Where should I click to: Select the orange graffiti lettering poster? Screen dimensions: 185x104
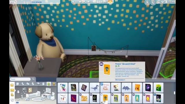pos(84,98)
